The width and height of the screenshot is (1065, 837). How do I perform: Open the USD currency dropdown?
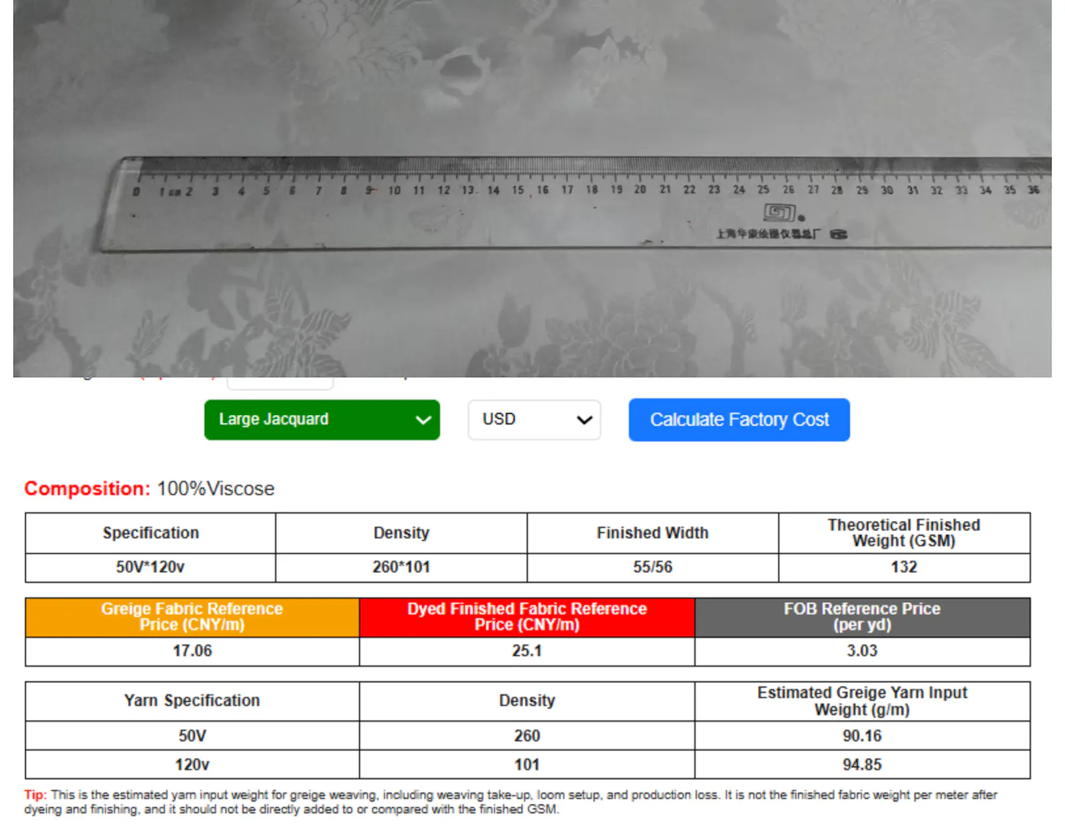tap(534, 420)
